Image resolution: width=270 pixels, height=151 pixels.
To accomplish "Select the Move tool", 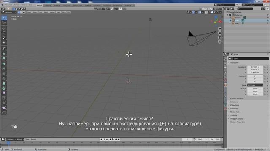I will pos(4,28).
